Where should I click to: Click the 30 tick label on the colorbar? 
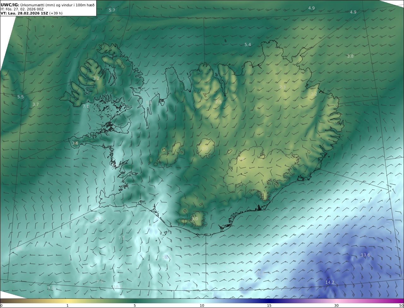(336, 305)
